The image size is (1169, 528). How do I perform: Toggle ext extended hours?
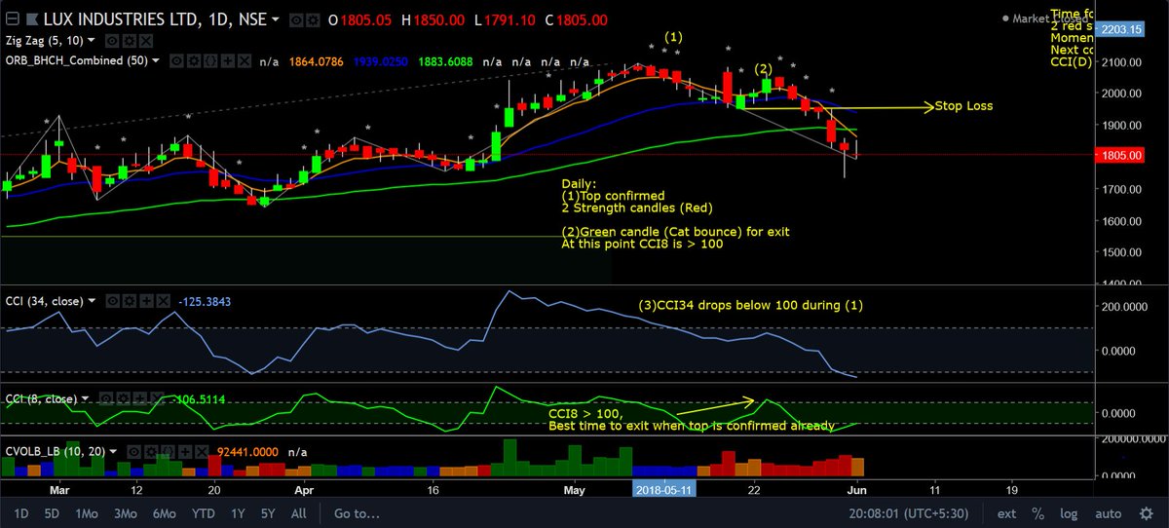1006,513
